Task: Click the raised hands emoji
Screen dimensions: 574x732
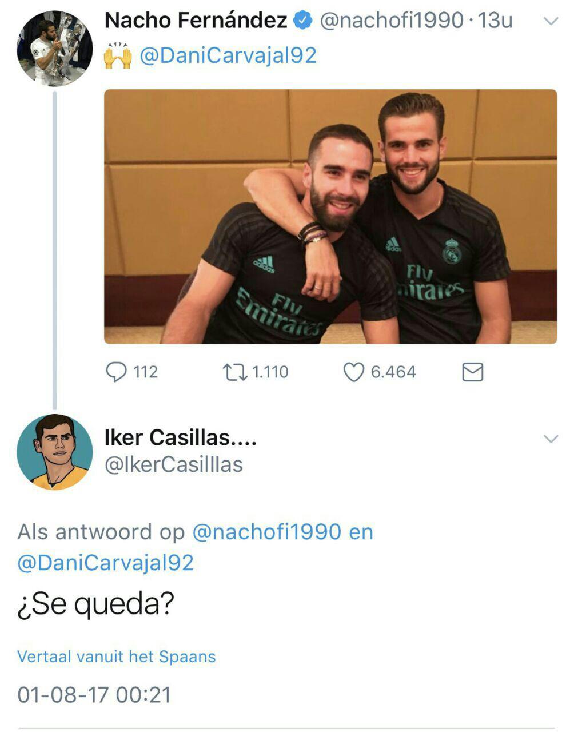Action: [117, 55]
